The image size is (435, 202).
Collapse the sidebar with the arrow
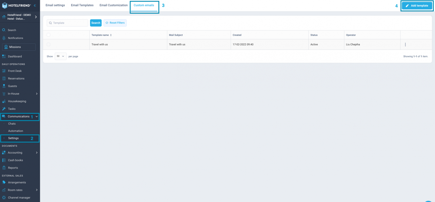point(35,5)
